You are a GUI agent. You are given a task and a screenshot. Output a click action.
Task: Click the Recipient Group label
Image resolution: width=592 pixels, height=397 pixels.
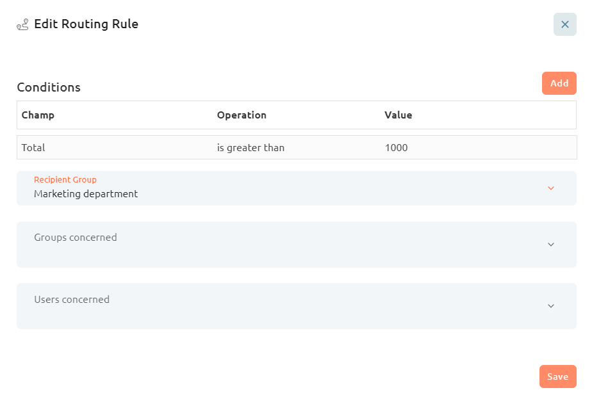(x=65, y=180)
